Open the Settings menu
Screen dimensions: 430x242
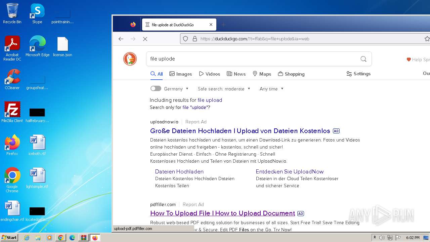click(x=358, y=74)
